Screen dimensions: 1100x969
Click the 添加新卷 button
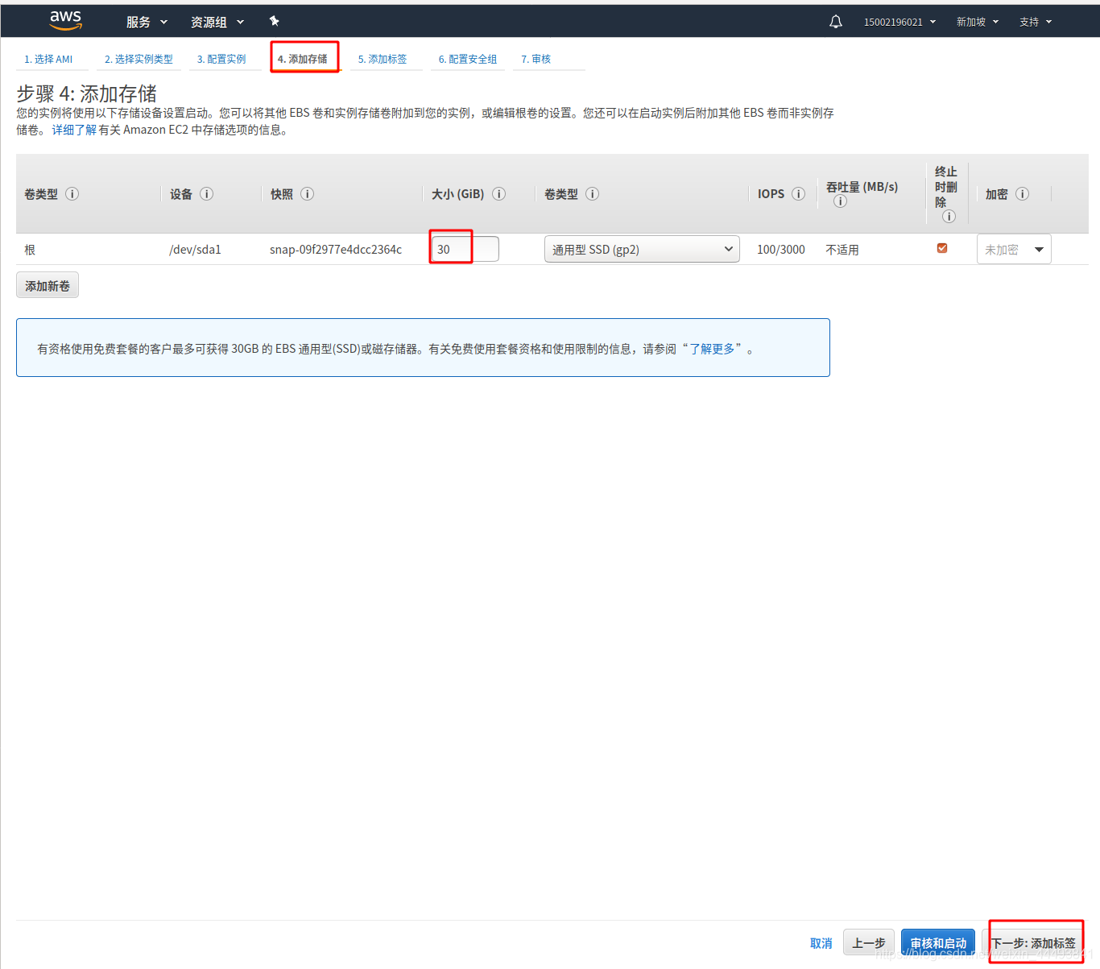(48, 286)
